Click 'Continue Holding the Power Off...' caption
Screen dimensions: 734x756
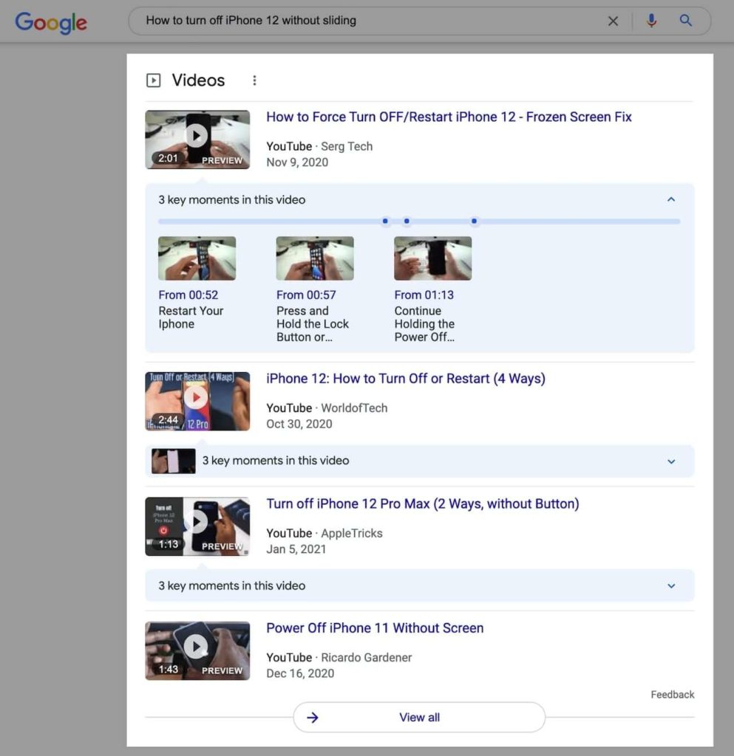[x=424, y=324]
